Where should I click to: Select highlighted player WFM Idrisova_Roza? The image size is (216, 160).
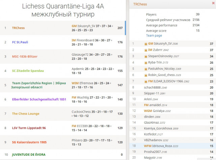172,146
